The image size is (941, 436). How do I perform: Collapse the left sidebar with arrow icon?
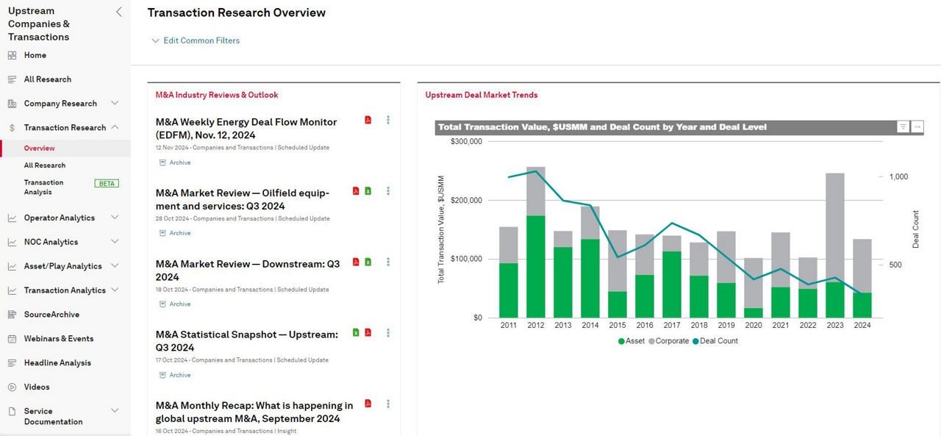[x=119, y=12]
